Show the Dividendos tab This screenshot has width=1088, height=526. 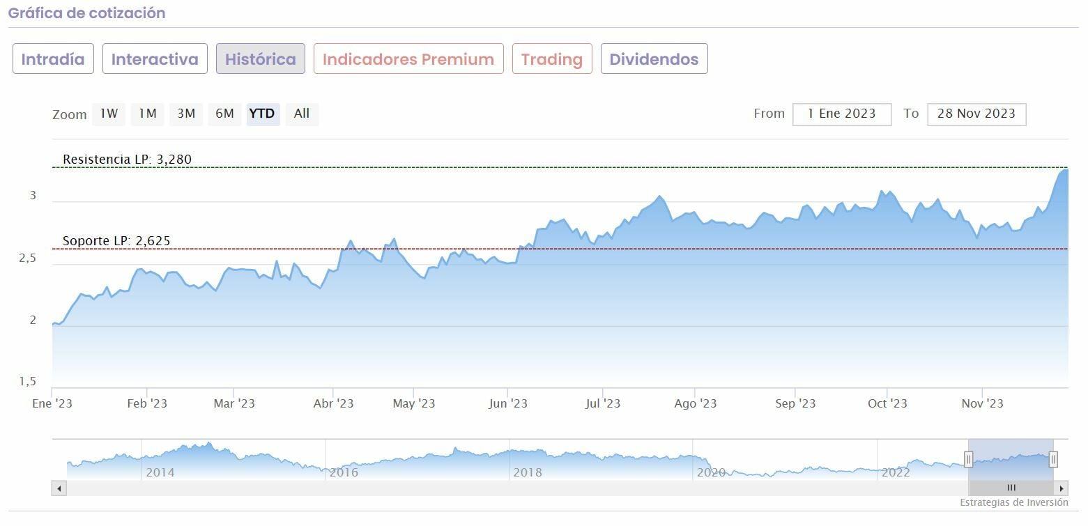[x=654, y=59]
